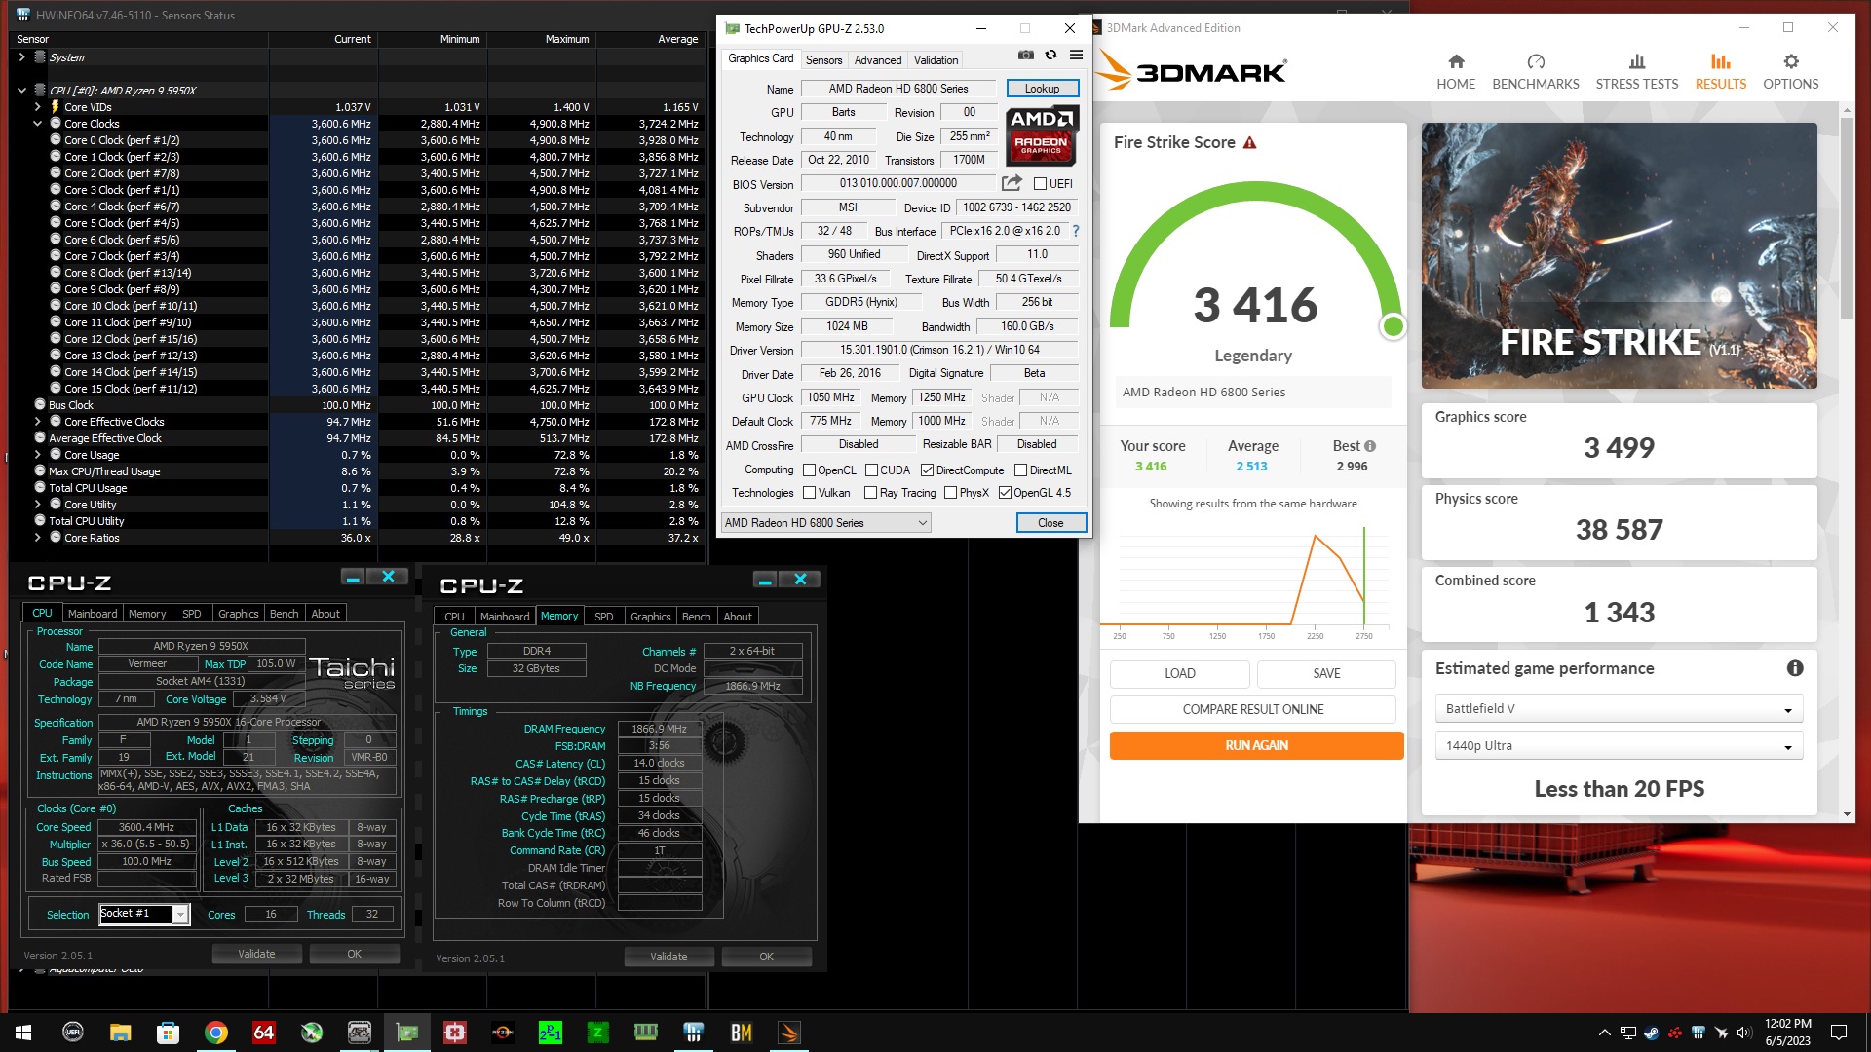Click the info icon beside Best score
Image resolution: width=1871 pixels, height=1052 pixels.
pos(1370,446)
